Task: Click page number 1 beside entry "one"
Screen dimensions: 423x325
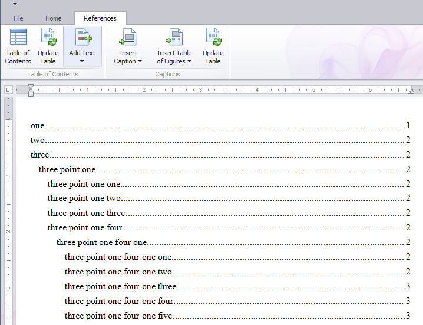Action: pos(408,125)
